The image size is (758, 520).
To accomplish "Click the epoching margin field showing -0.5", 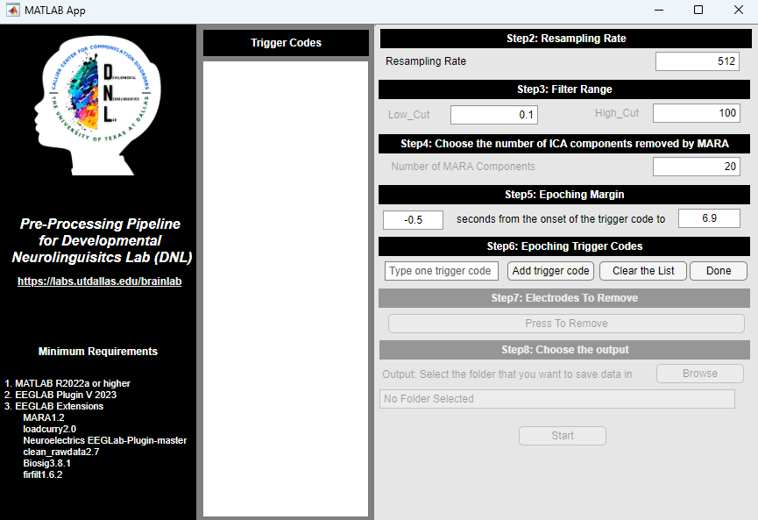I will [413, 219].
